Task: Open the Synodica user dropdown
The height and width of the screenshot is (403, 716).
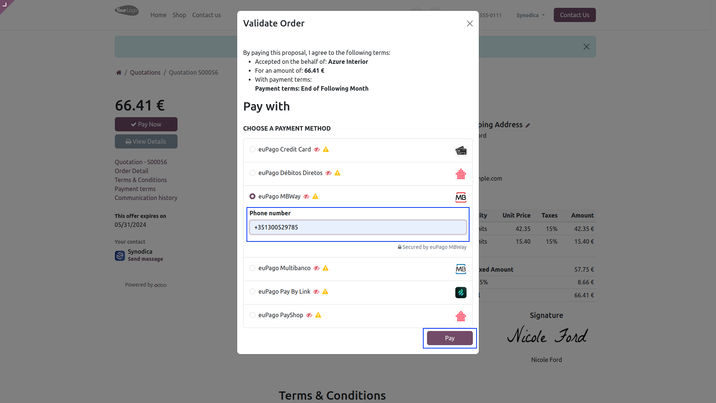Action: click(x=530, y=15)
